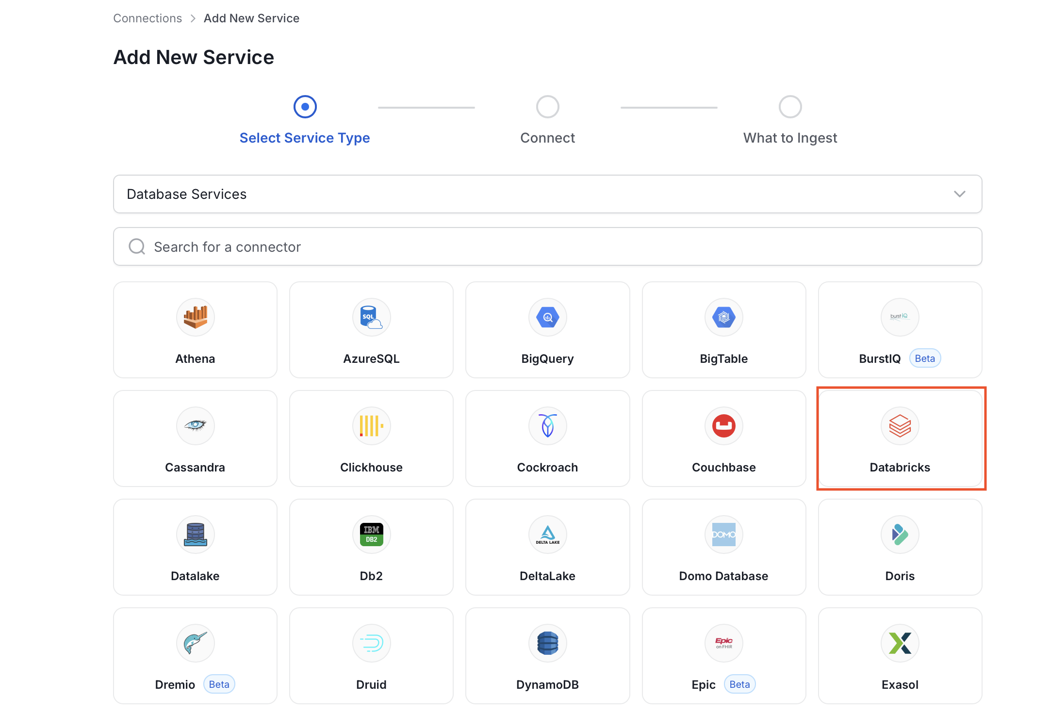Click the AzureSQL label text
Image resolution: width=1050 pixels, height=714 pixels.
tap(371, 358)
